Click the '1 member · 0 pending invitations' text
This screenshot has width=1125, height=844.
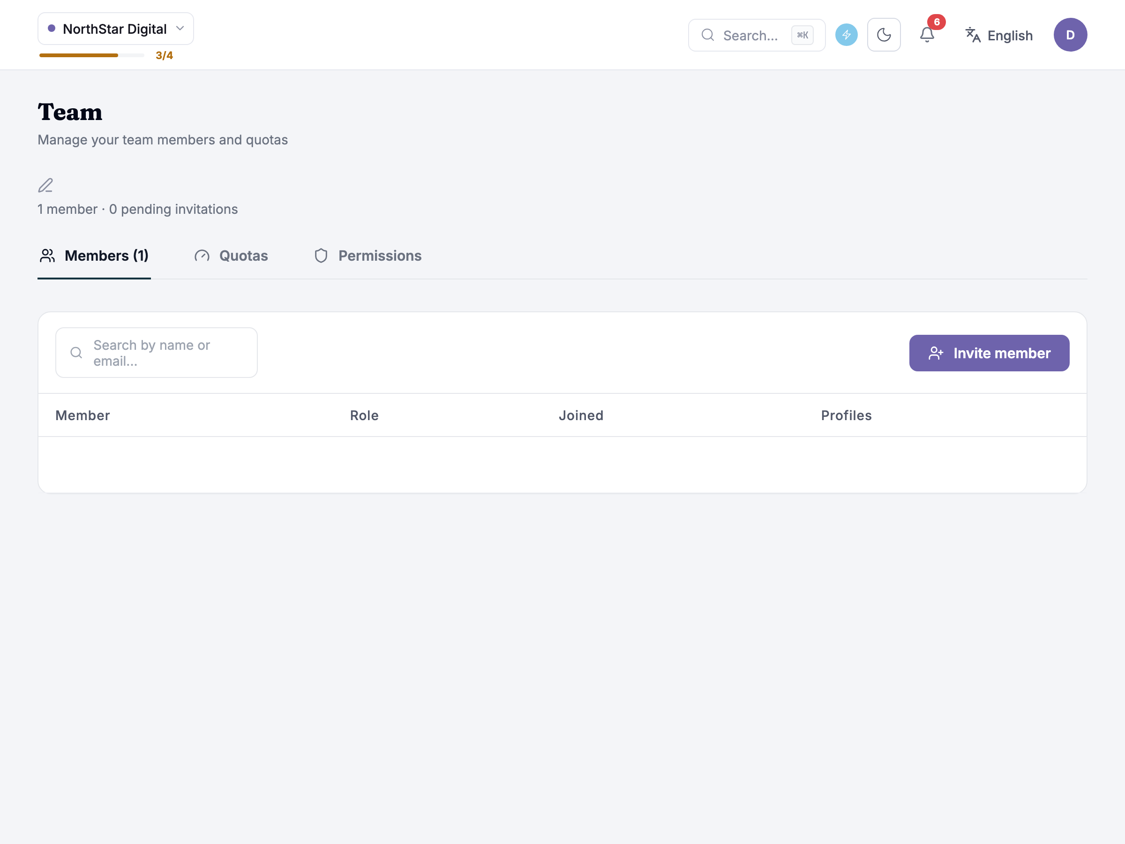138,209
